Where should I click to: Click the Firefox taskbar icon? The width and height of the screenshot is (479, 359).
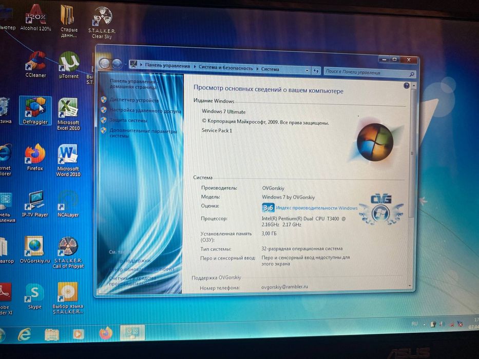106,333
